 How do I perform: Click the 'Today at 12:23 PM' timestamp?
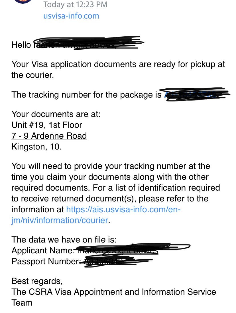coord(75,4)
